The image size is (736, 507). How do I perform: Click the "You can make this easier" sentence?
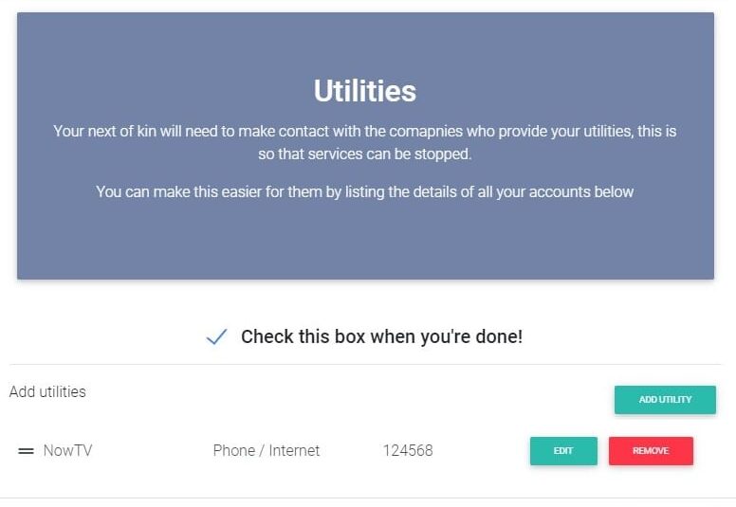(365, 192)
